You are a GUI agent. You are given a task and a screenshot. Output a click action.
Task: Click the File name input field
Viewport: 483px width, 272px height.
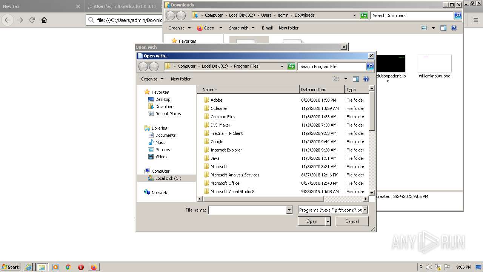point(248,210)
